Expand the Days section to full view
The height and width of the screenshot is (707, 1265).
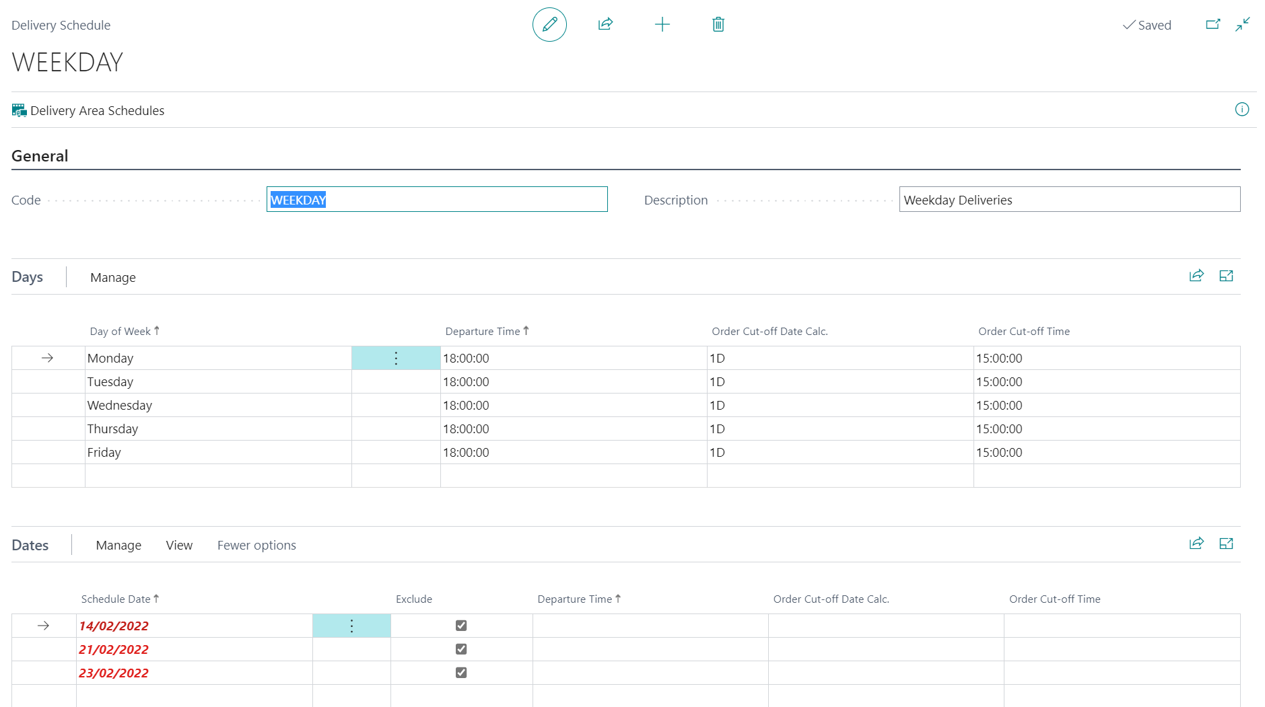1226,276
